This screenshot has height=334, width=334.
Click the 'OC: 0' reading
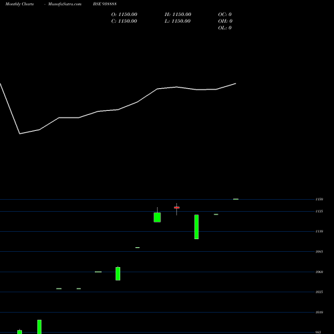tap(225, 15)
